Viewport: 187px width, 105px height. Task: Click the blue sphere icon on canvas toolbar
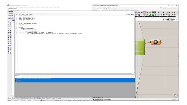coord(176,20)
